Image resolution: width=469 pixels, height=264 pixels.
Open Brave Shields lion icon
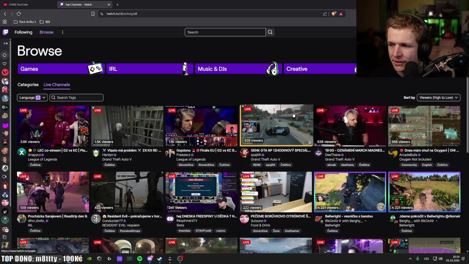(333, 14)
